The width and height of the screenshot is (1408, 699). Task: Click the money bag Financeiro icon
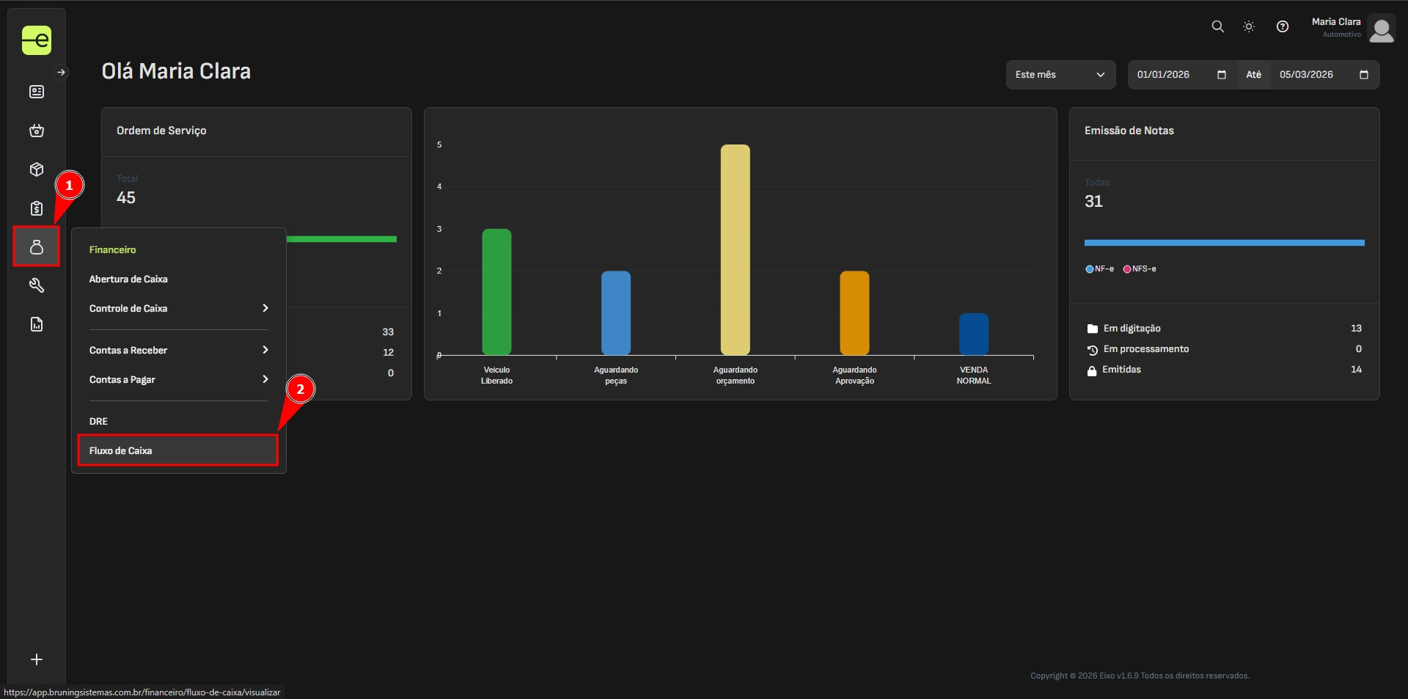tap(37, 247)
